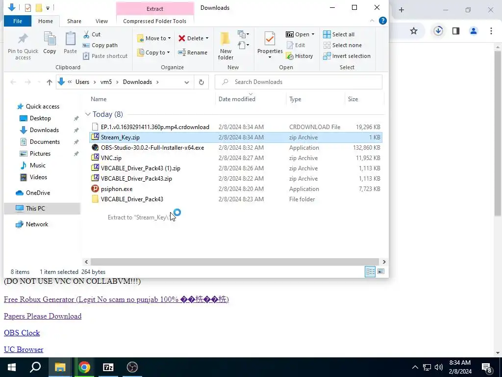The height and width of the screenshot is (377, 502).
Task: Click the Rename button
Action: pos(193,52)
